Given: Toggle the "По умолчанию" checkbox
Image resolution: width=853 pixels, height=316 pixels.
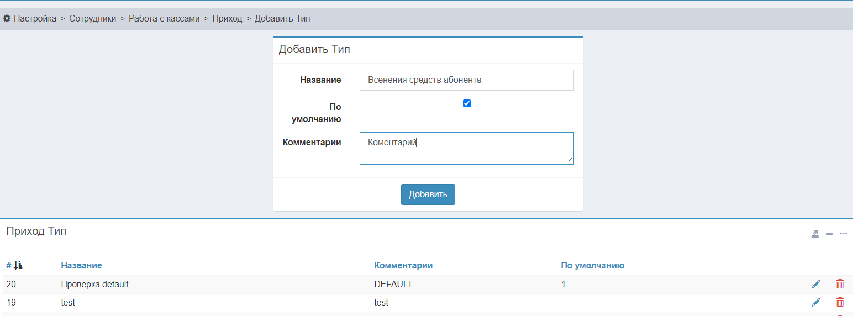Looking at the screenshot, I should point(467,103).
